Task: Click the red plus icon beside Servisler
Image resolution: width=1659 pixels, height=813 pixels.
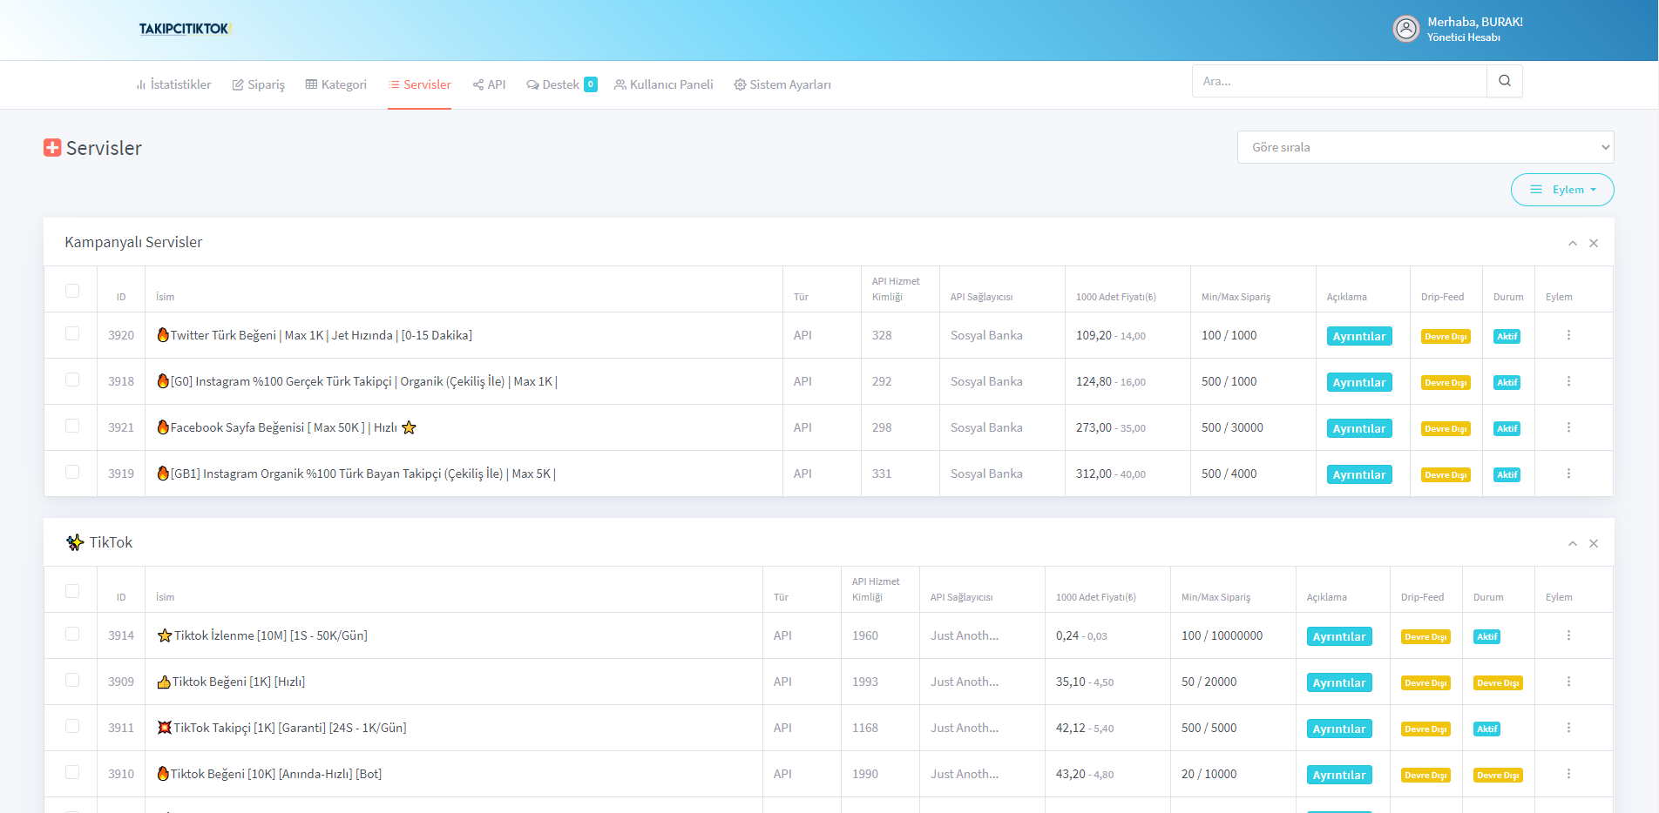Action: coord(52,148)
